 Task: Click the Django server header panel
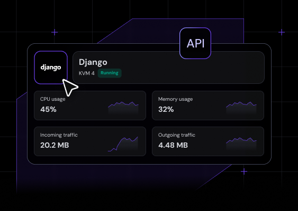[168, 67]
